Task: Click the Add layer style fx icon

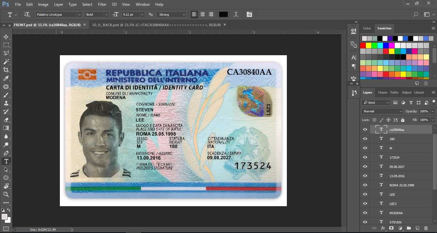Action: pos(383,228)
